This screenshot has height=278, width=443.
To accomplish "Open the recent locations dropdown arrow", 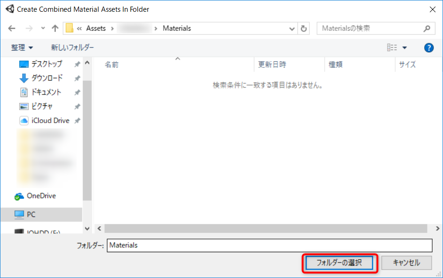I will tap(43, 28).
